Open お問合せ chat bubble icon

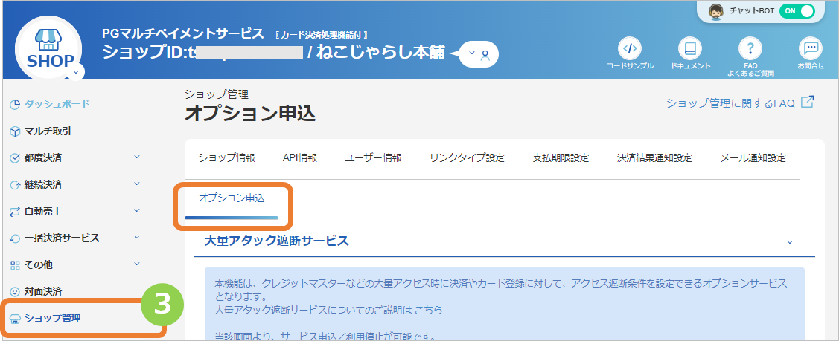click(x=810, y=48)
